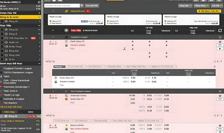Check the Bóng rổ checkbox
This screenshot has height=133, width=224.
coord(2,34)
